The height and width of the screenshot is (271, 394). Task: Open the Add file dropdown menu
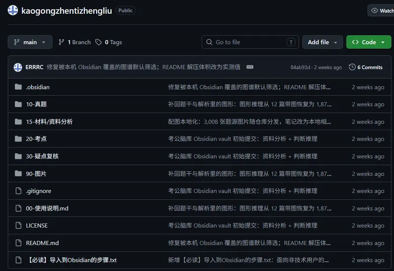point(323,42)
